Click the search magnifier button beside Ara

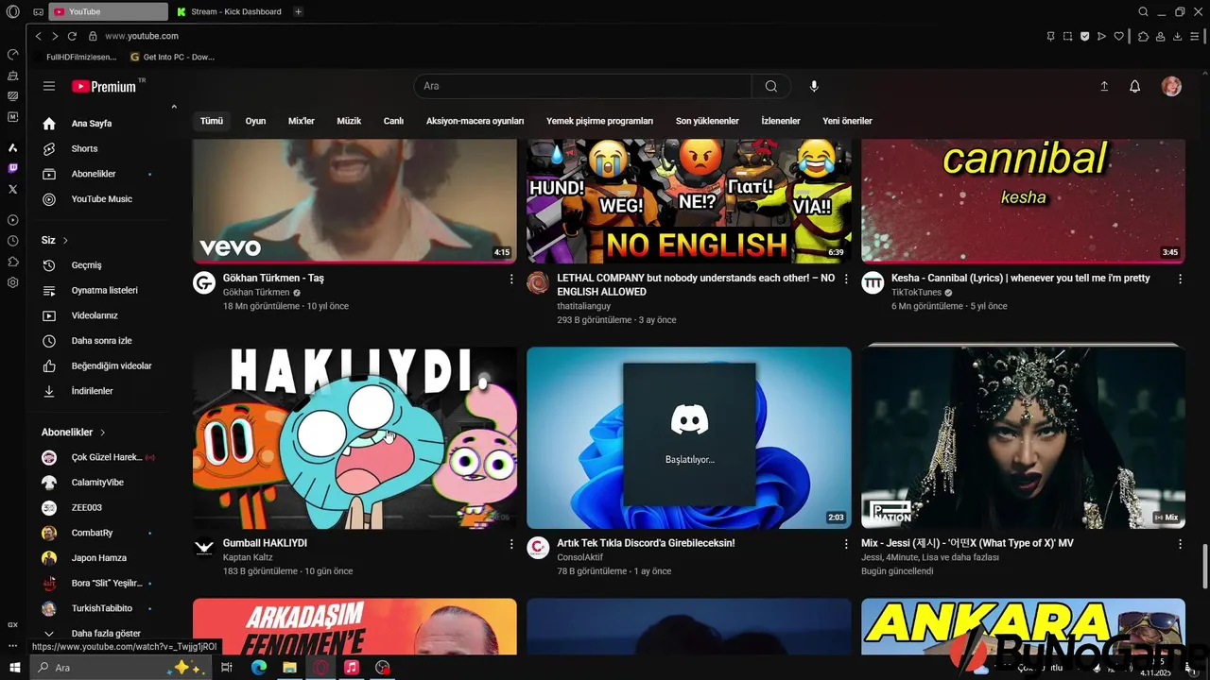pos(771,86)
